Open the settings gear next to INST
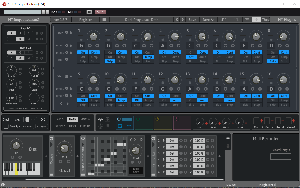 [89, 12]
